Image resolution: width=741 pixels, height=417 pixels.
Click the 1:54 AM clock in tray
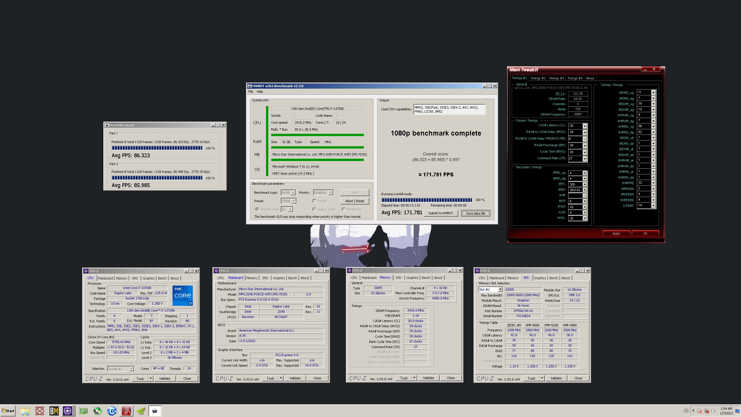pyautogui.click(x=727, y=409)
